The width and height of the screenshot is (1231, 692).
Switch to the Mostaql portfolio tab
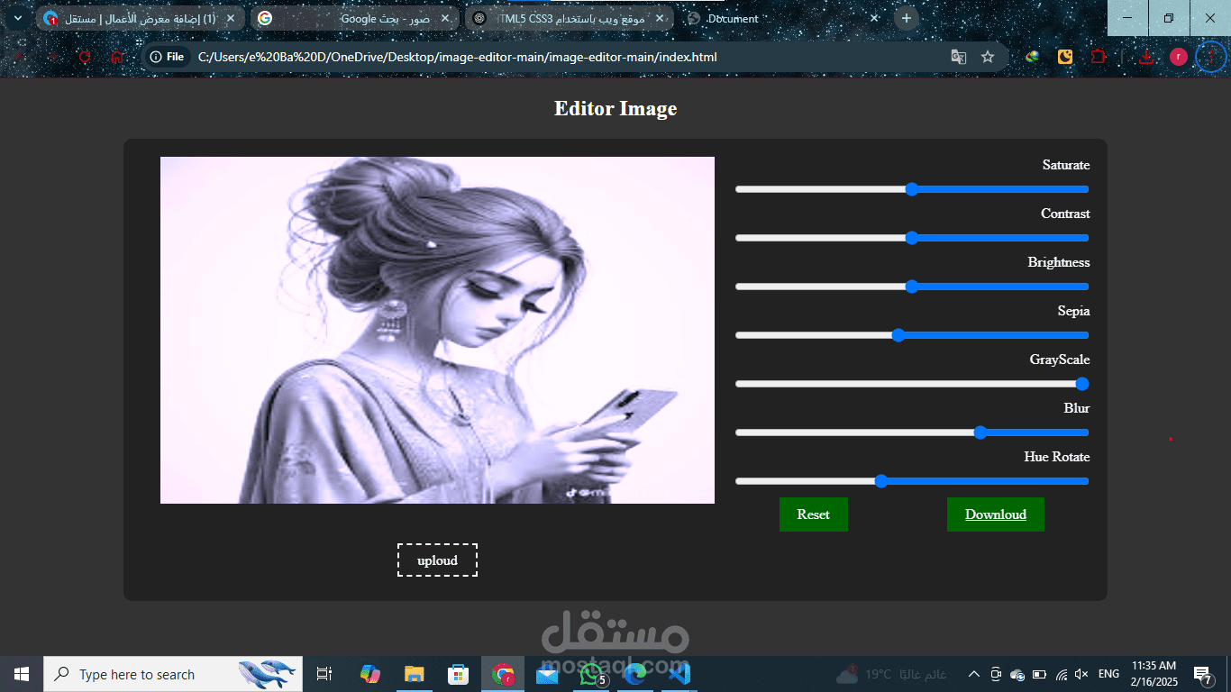[140, 18]
